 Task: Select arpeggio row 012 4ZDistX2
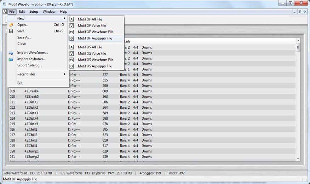point(152,107)
